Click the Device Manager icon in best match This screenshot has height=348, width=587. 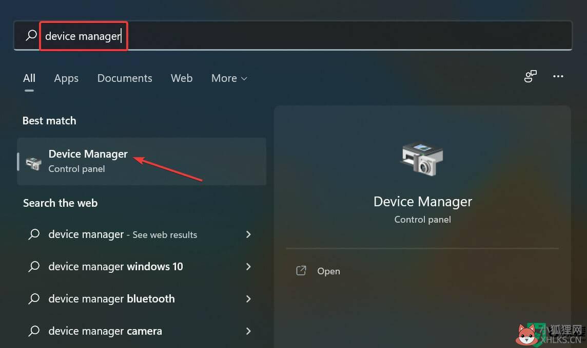point(33,163)
